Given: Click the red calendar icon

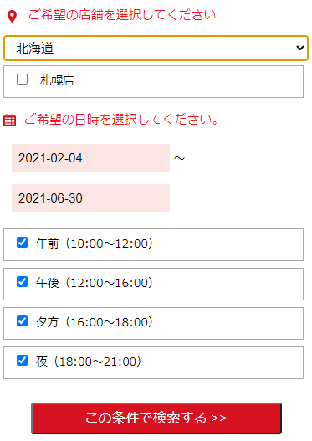Looking at the screenshot, I should click(x=9, y=121).
